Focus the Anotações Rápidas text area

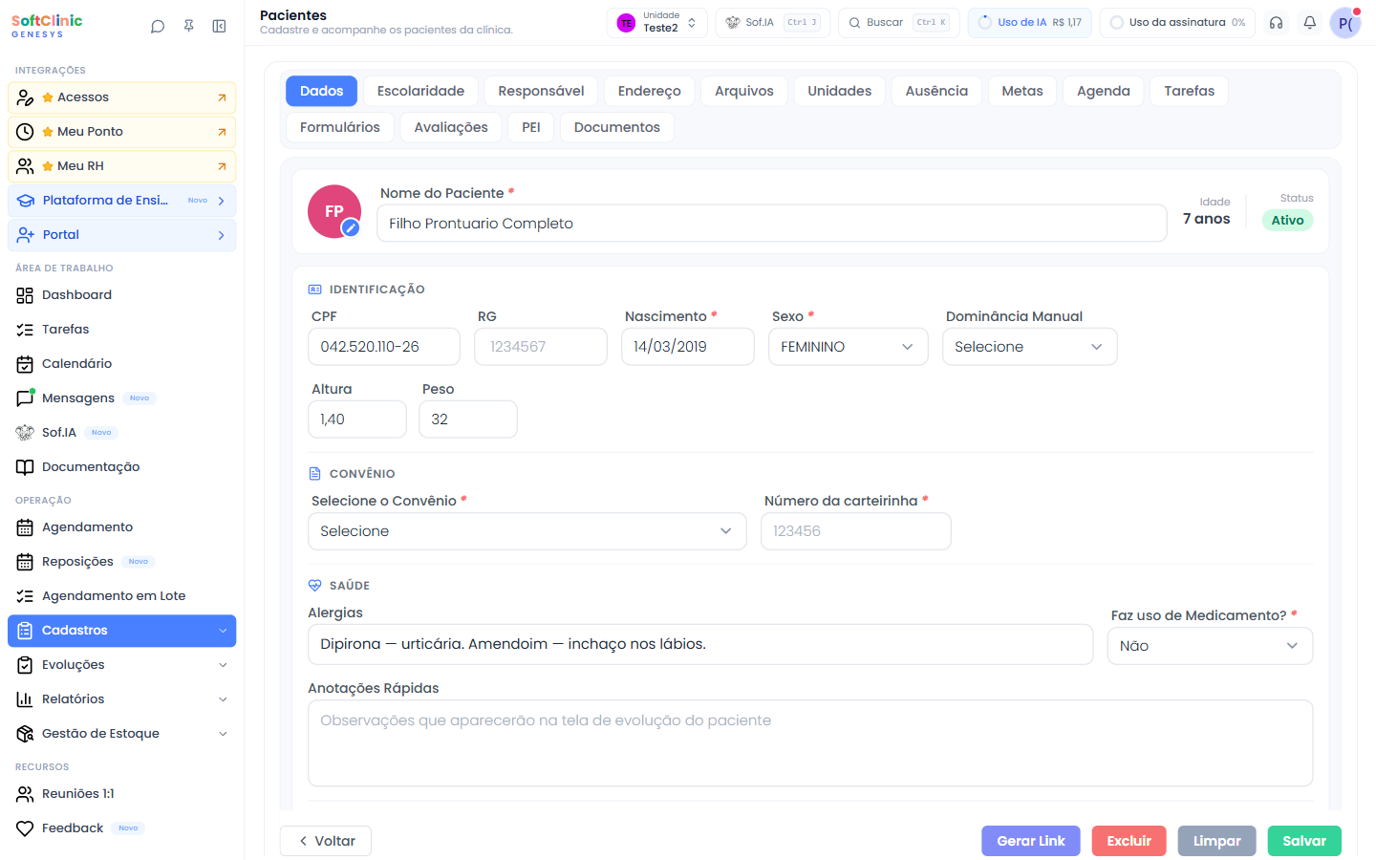pyautogui.click(x=810, y=743)
